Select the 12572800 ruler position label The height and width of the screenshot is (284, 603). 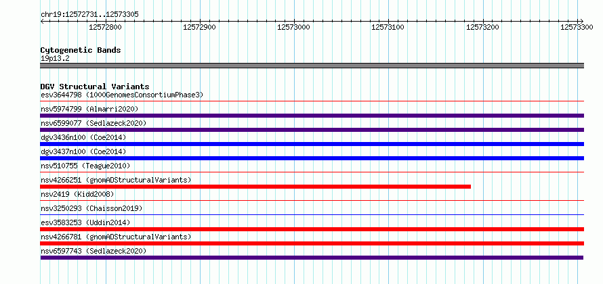click(x=105, y=27)
